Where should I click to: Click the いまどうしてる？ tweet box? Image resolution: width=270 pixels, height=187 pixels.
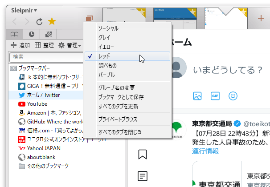click(228, 70)
